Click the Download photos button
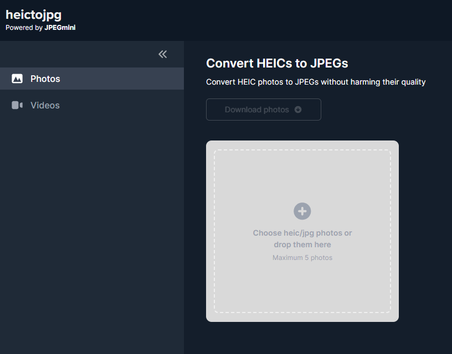452x354 pixels. pyautogui.click(x=264, y=110)
